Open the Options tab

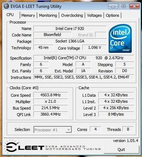point(113,15)
